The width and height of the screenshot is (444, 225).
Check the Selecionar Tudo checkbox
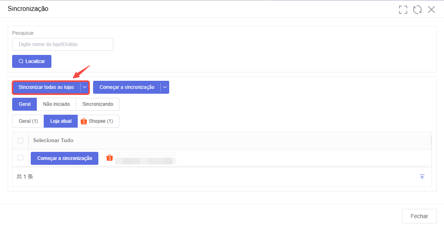click(20, 141)
